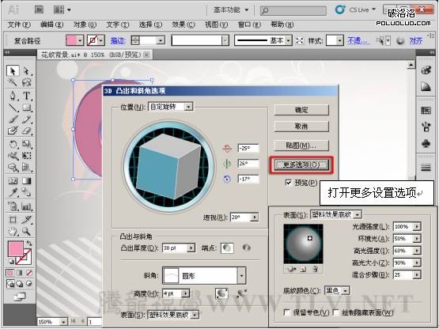Select the Column Graph tool
Viewport: 439px width, 329px height.
click(x=27, y=206)
